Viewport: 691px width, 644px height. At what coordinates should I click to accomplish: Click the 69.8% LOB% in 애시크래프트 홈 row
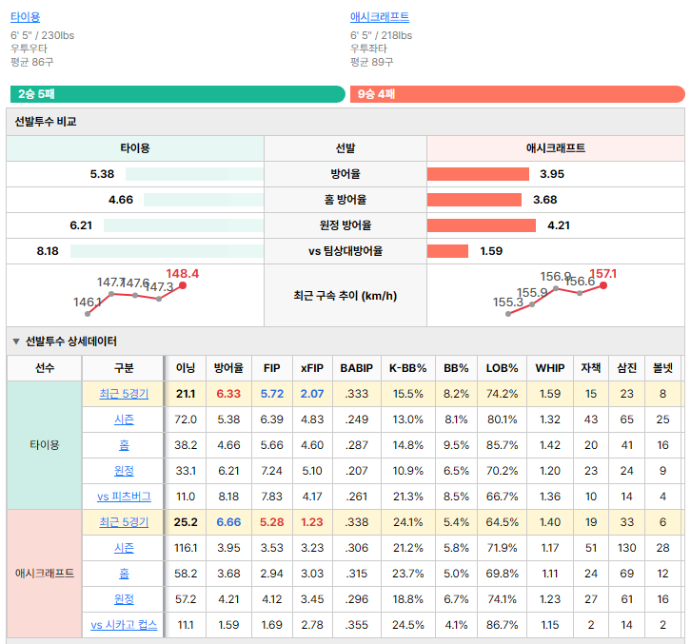point(502,574)
